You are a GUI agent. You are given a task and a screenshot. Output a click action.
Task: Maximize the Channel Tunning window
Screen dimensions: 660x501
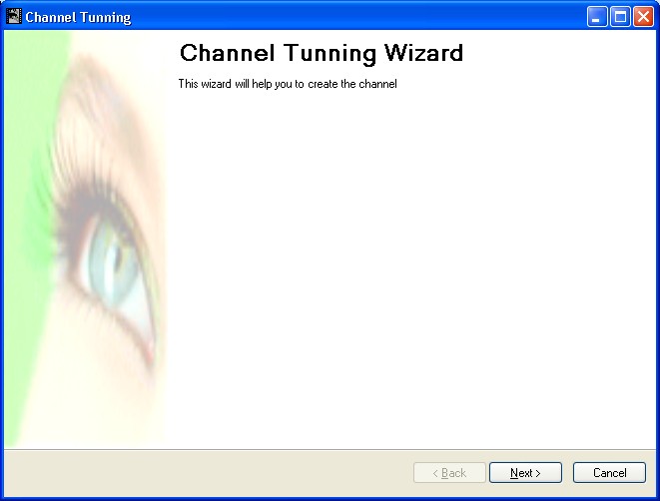pyautogui.click(x=620, y=17)
